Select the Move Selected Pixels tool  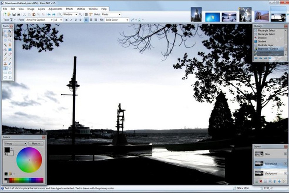click(x=10, y=31)
